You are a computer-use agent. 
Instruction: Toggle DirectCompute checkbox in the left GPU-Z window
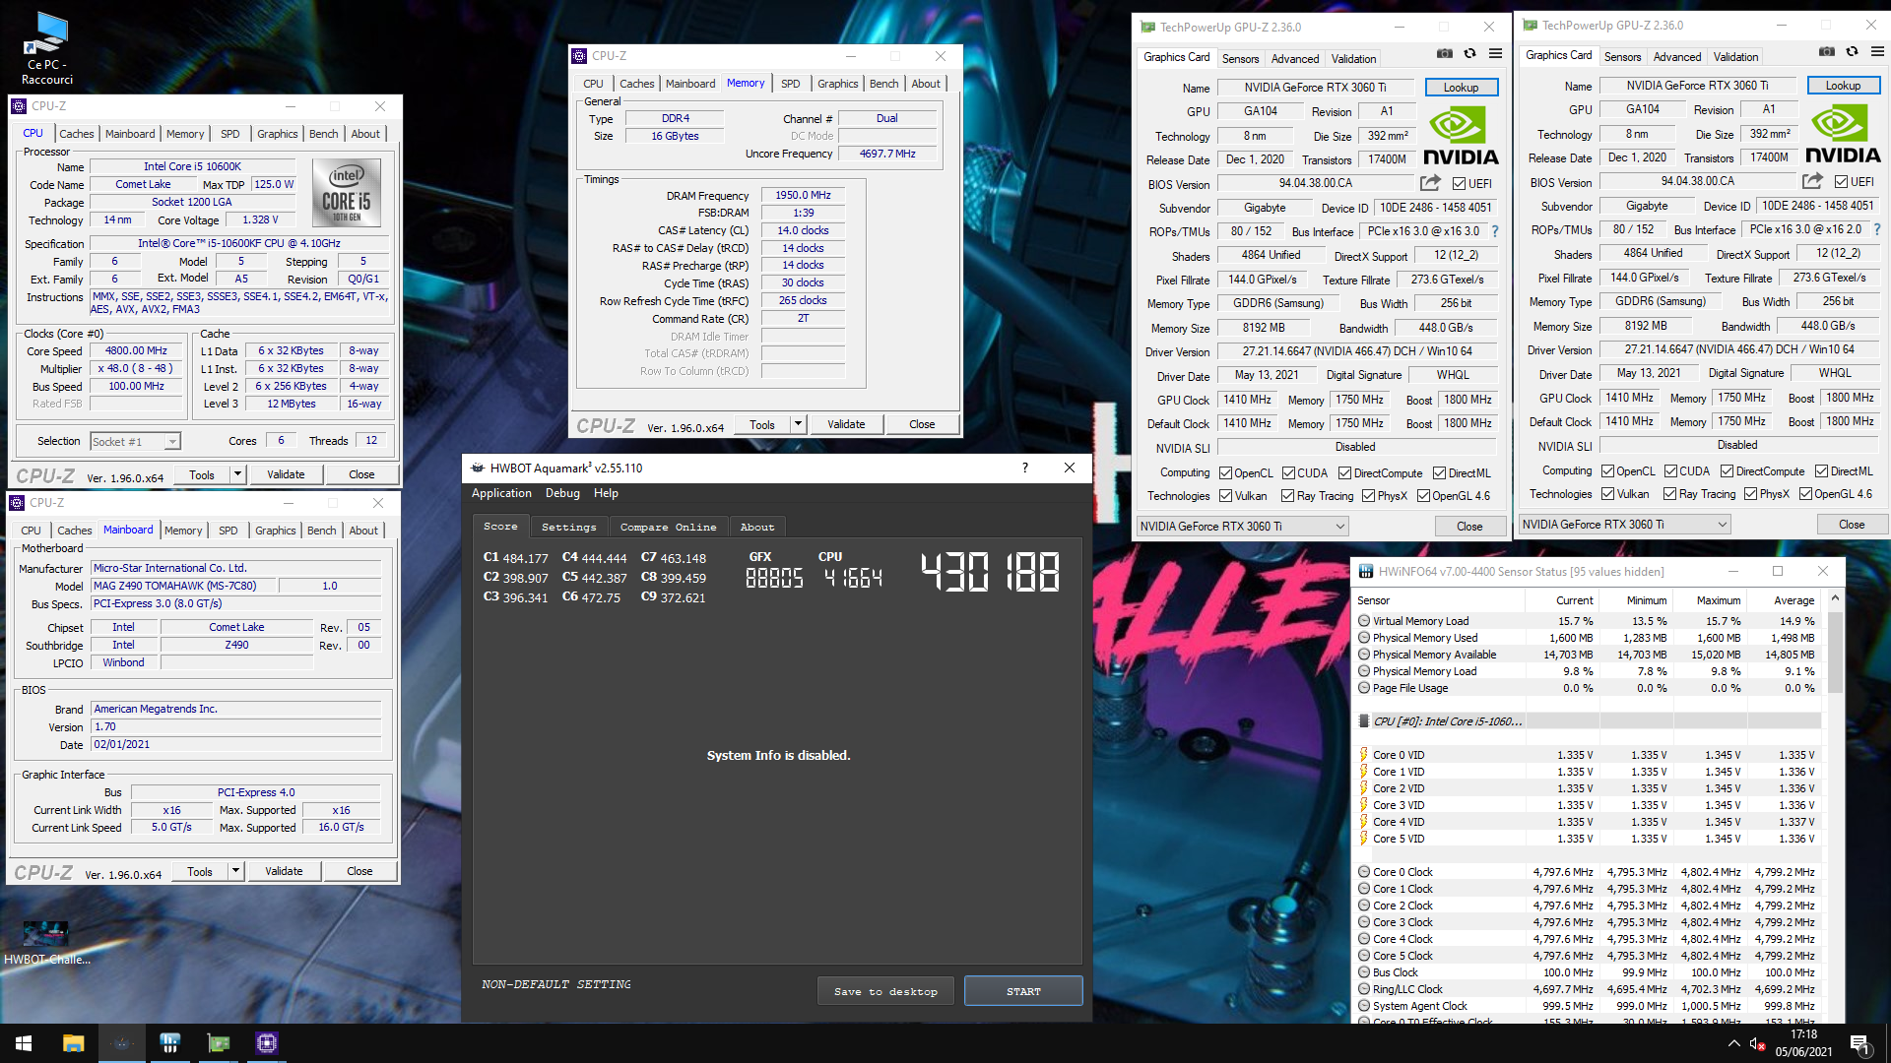pyautogui.click(x=1344, y=473)
